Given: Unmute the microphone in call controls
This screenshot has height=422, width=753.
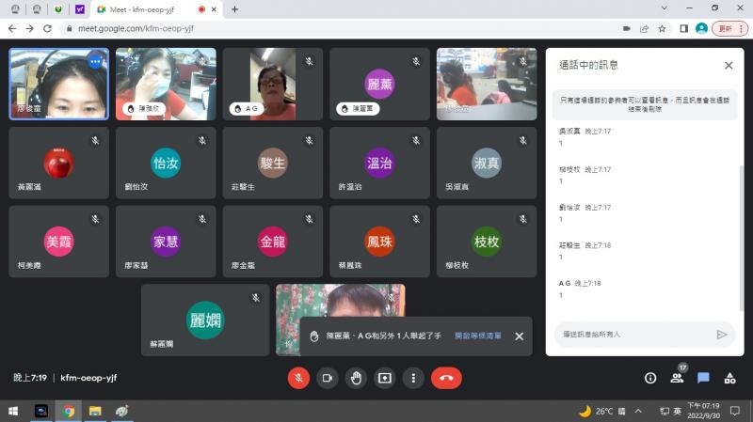Looking at the screenshot, I should 299,378.
